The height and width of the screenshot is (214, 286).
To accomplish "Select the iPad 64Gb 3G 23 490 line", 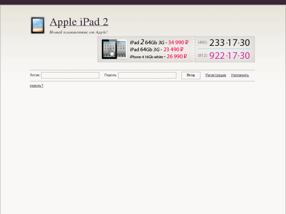I will coord(157,49).
